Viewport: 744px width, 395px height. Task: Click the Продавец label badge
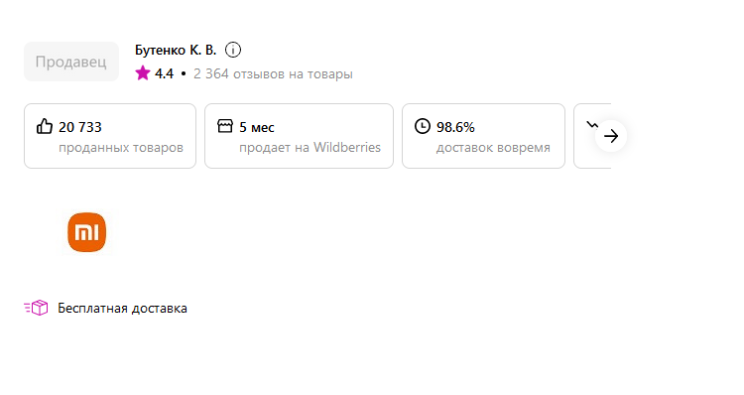(71, 62)
